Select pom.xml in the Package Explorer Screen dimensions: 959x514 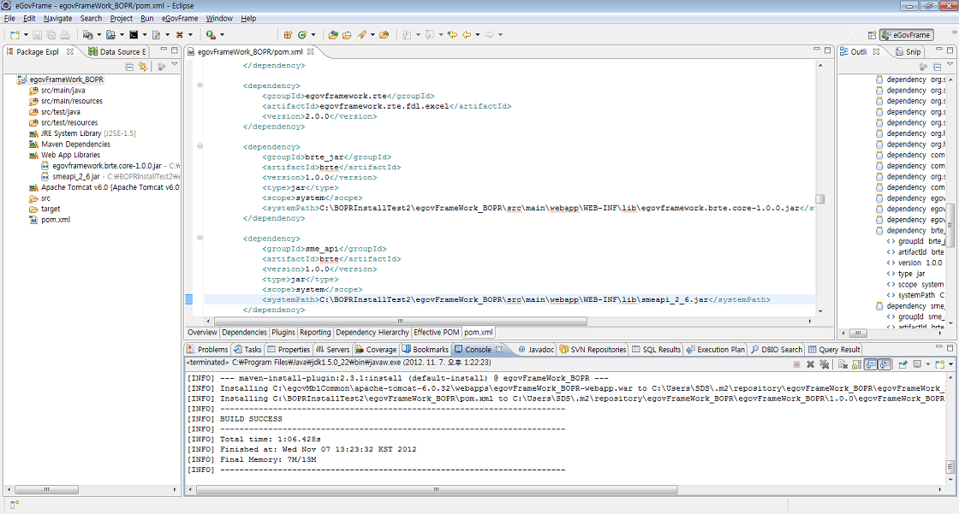point(56,220)
